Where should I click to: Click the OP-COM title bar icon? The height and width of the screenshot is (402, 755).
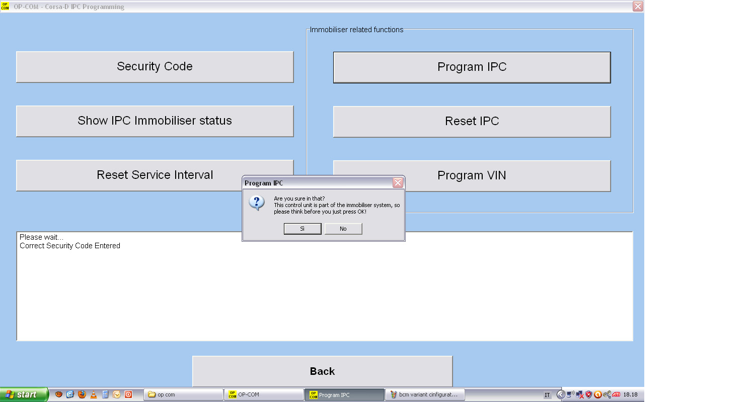5,7
